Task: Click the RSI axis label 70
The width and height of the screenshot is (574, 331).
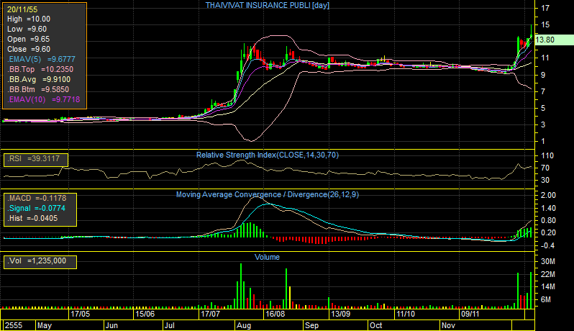Action: (545, 168)
